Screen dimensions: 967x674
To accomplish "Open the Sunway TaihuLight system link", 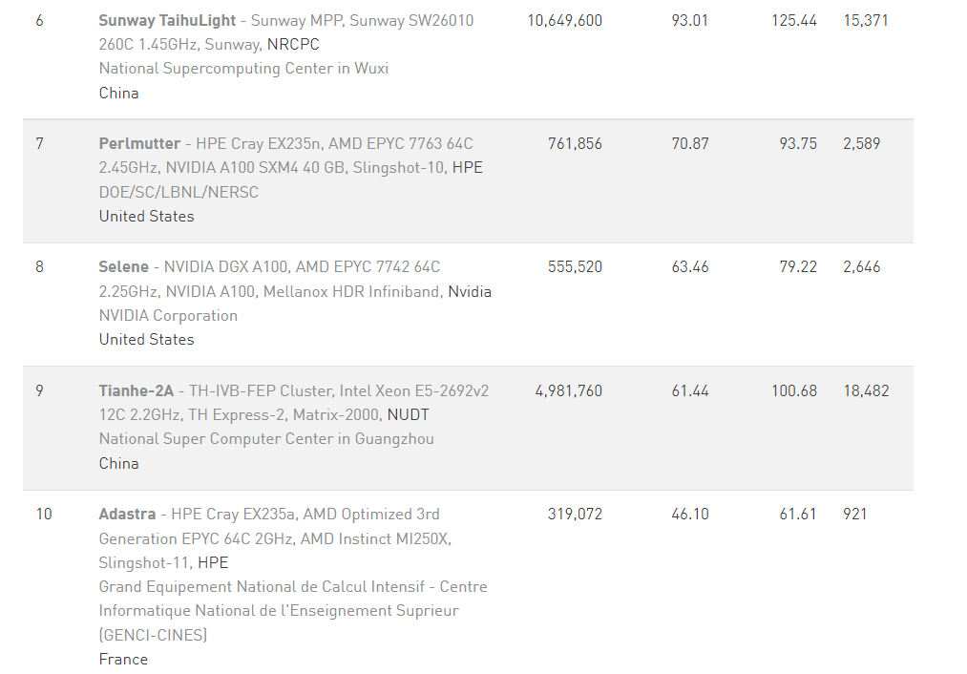I will 167,20.
